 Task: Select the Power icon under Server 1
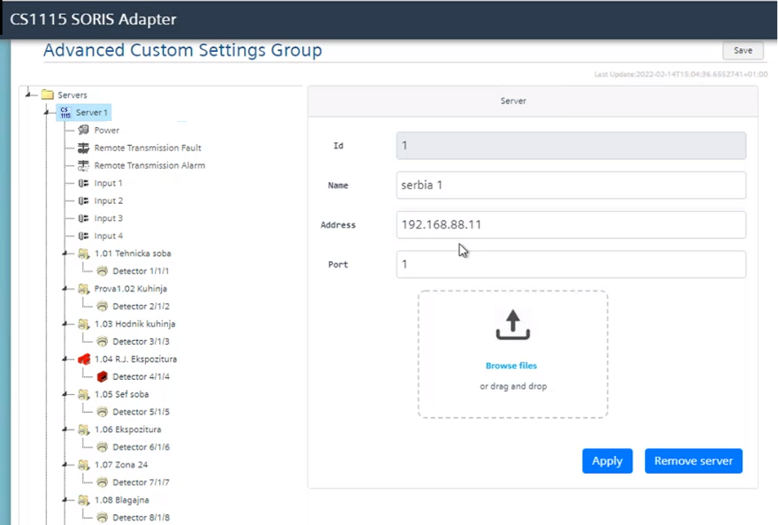tap(83, 130)
